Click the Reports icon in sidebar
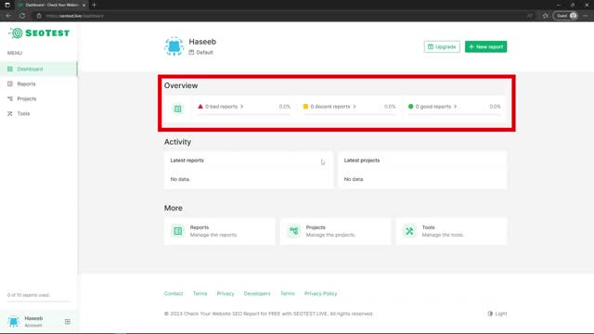594x334 pixels. (x=10, y=83)
